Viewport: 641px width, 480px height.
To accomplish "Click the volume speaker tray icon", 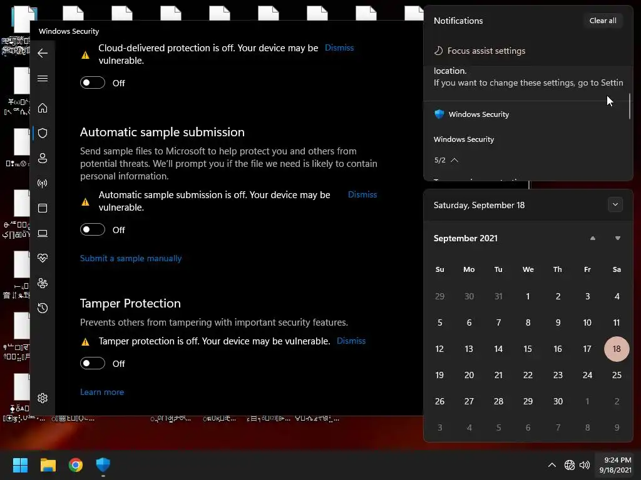I will (585, 465).
